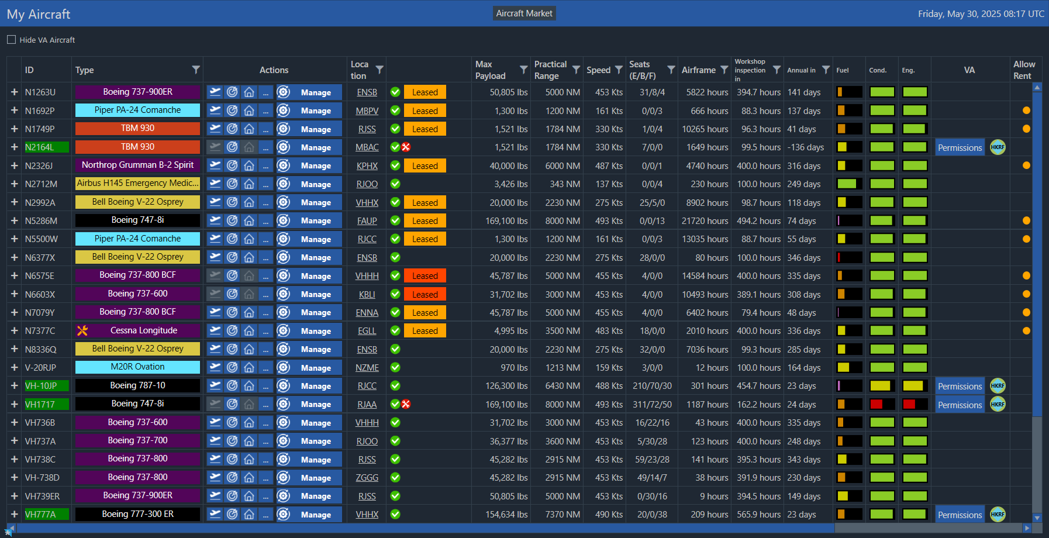1049x538 pixels.
Task: Toggle Allow Rent dot for N7079Y
Action: [x=1026, y=312]
